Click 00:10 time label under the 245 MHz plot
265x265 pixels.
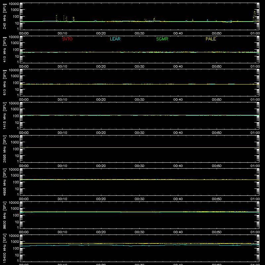tap(62, 33)
